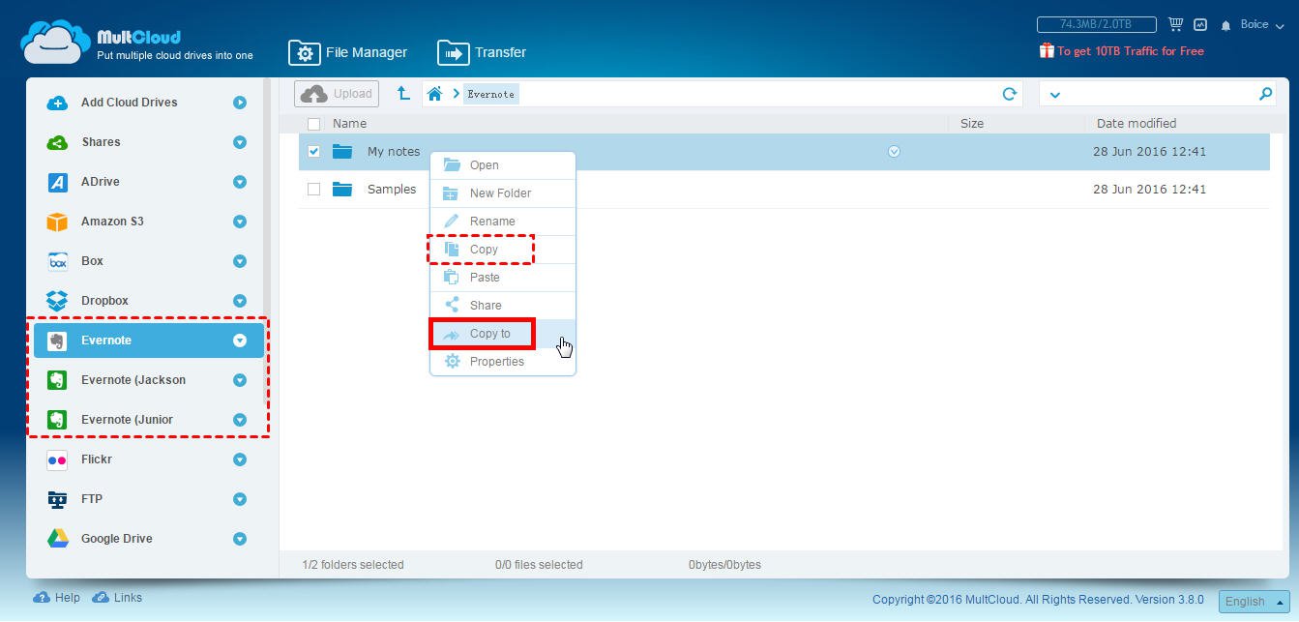Expand the Shares dropdown arrow
The image size is (1299, 622).
240,142
